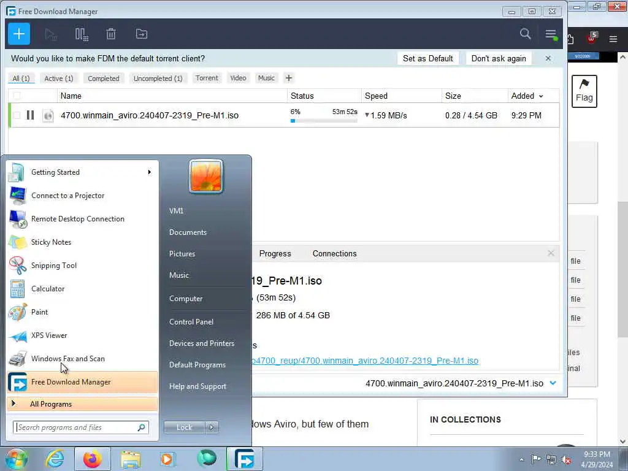Click the Windows Start orb
This screenshot has width=628, height=471.
[17, 459]
